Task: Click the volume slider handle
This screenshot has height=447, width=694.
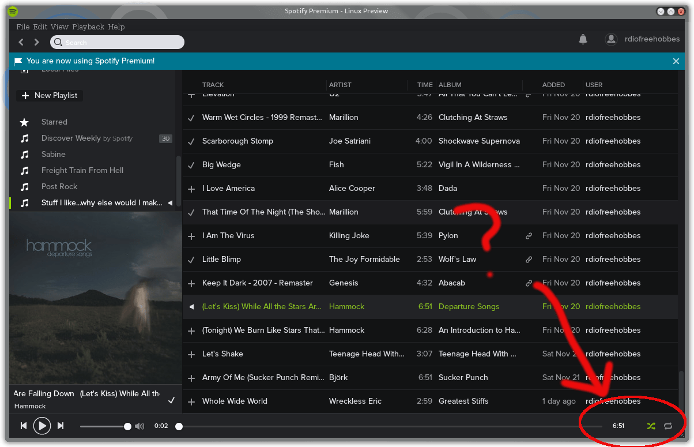Action: point(127,426)
